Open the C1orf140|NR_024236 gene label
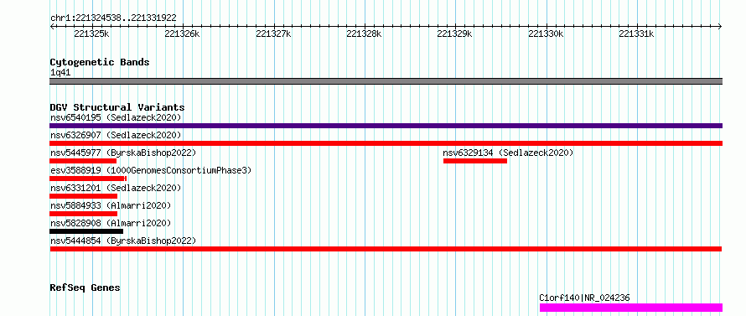 click(x=584, y=298)
